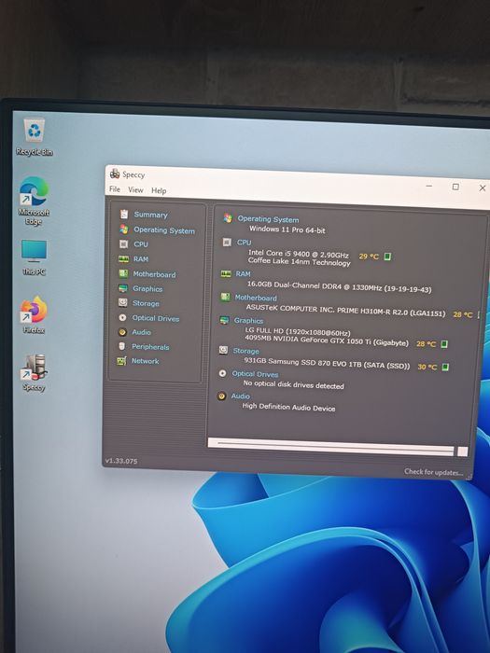
Task: Click the NVIDIA GeForce GTX 1050 Ti text
Action: coord(327,340)
